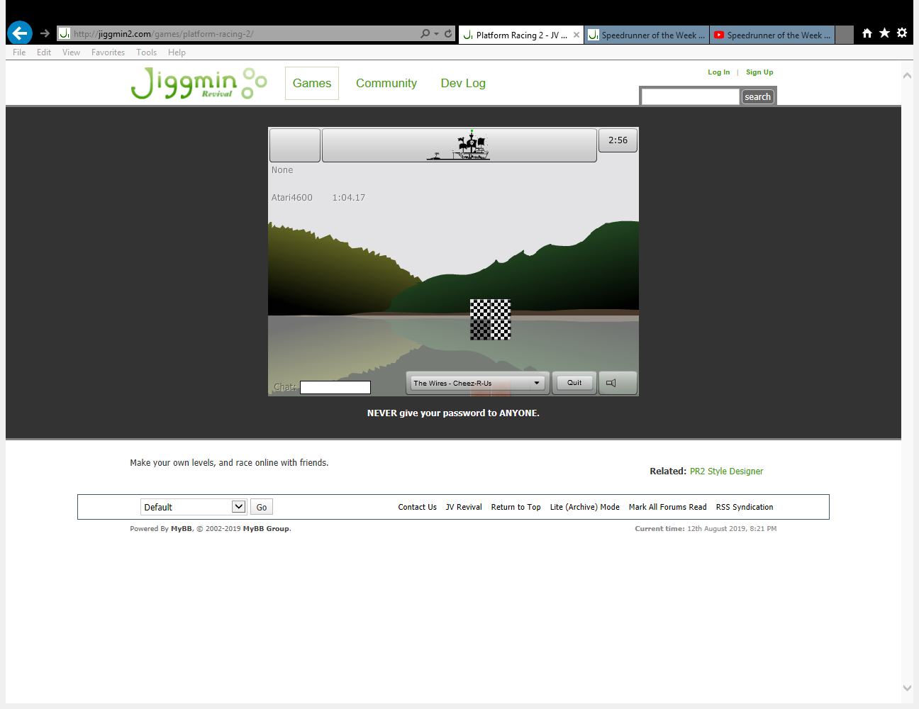Click Mark All Forums Read
Image resolution: width=919 pixels, height=709 pixels.
667,507
